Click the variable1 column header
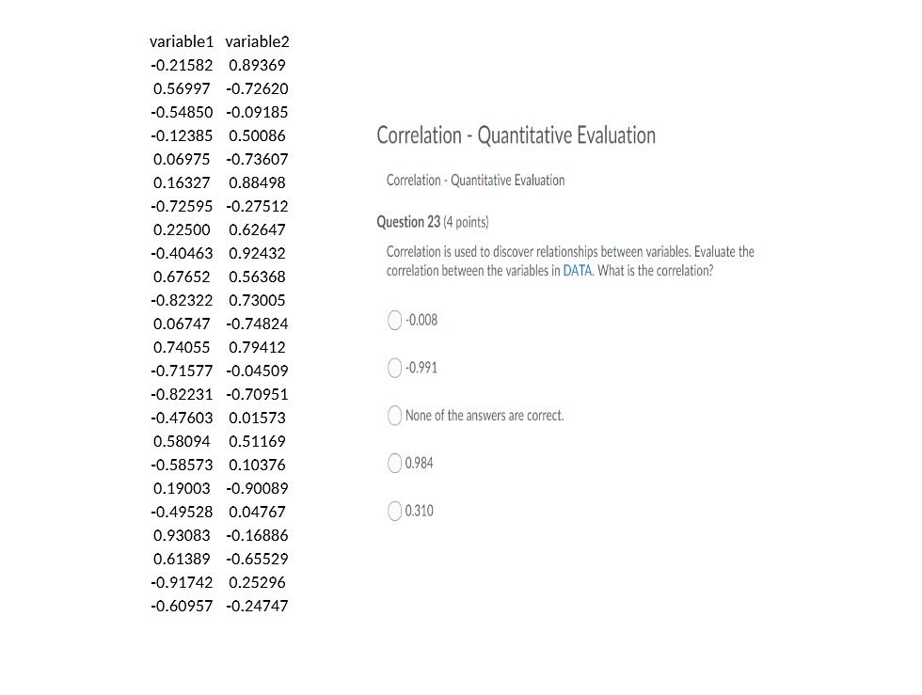922x695 pixels. tap(182, 41)
